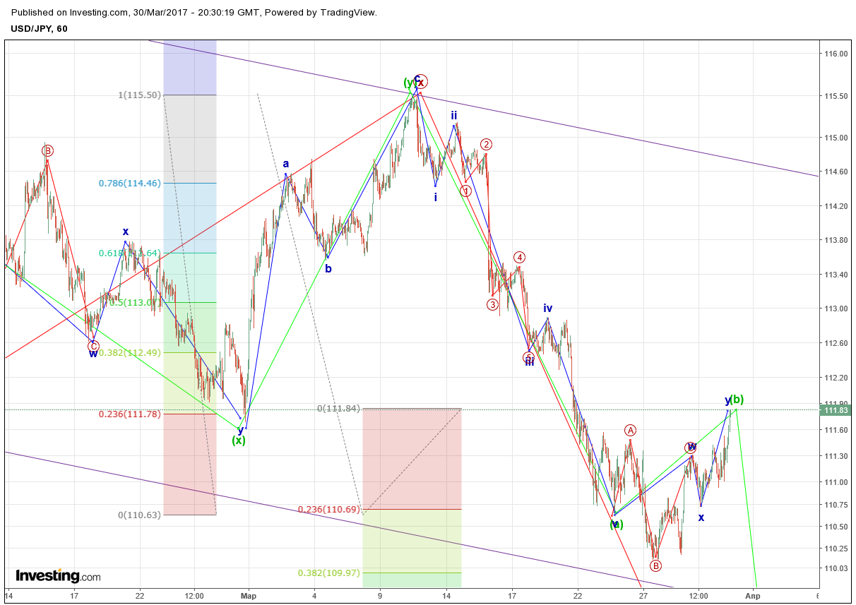Click the blue wave label a

pyautogui.click(x=286, y=163)
